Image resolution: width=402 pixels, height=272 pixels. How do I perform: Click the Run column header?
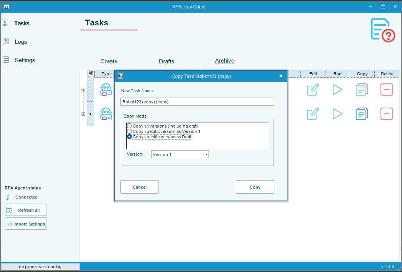(x=337, y=74)
